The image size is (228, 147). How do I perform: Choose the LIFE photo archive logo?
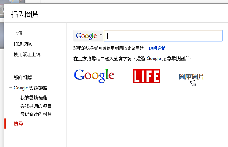[147, 76]
